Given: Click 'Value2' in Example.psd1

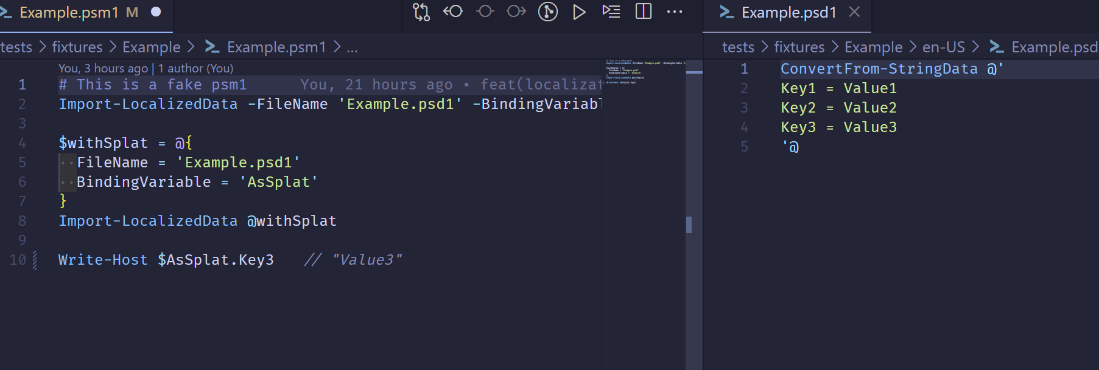Looking at the screenshot, I should coord(870,108).
